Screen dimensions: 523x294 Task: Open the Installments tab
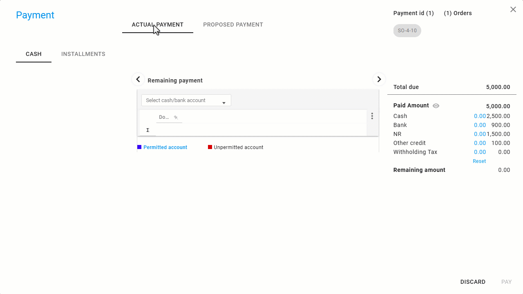[83, 54]
